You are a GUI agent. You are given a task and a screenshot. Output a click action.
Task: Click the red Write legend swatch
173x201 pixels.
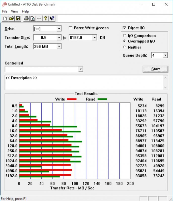click(x=72, y=99)
